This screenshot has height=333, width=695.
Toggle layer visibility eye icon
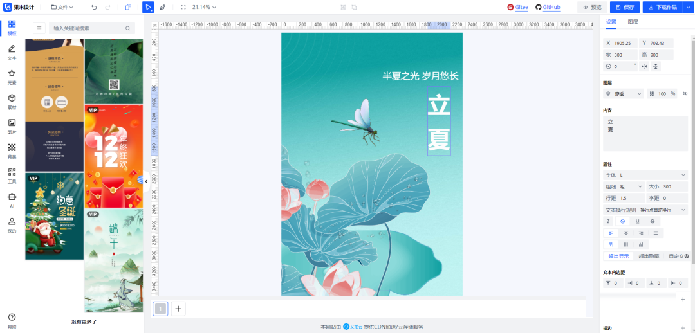[x=685, y=93]
